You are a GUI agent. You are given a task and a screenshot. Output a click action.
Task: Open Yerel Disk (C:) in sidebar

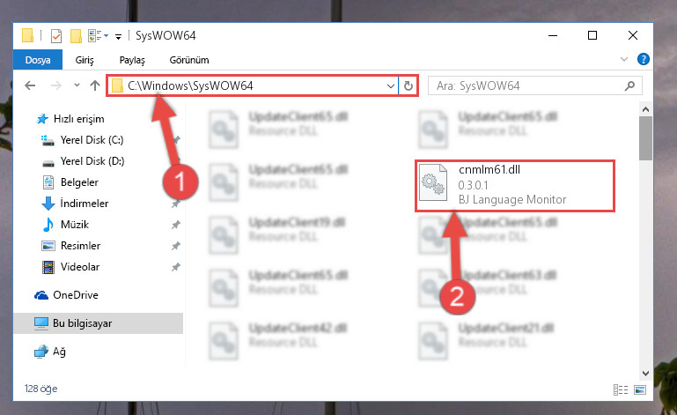(x=92, y=140)
